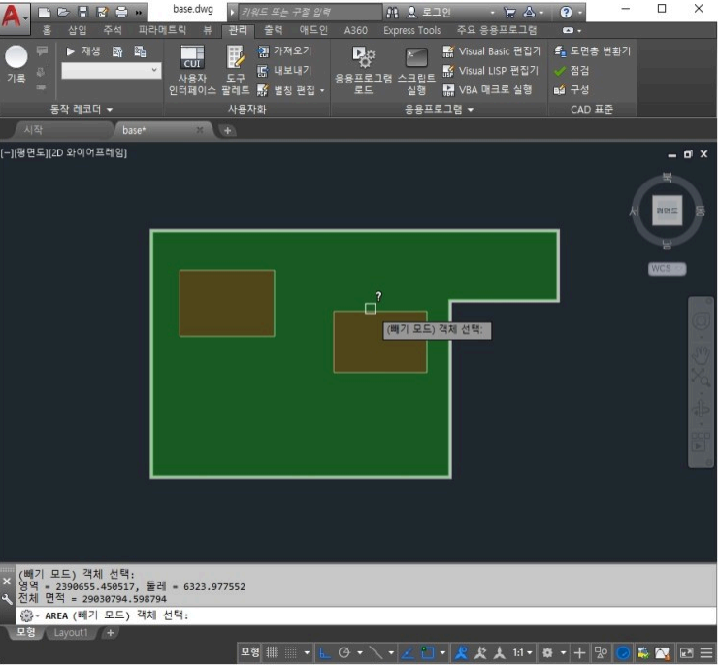Screen dimensions: 719x665
Task: Click the search binoculars icon
Action: pos(392,13)
